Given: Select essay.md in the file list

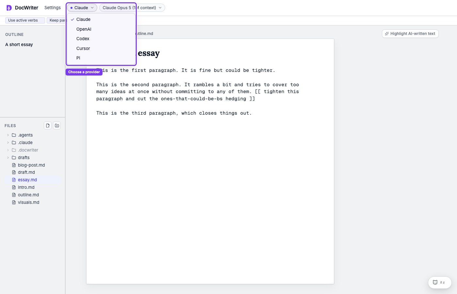Looking at the screenshot, I should click(33, 180).
